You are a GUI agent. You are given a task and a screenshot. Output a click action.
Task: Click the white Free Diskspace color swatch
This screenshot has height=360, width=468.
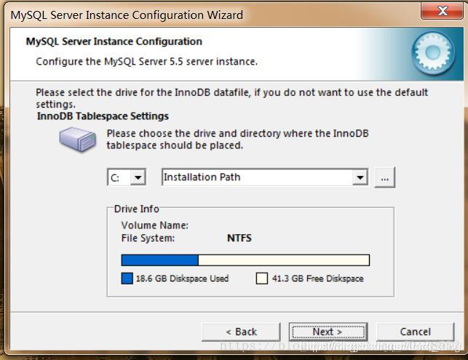262,279
